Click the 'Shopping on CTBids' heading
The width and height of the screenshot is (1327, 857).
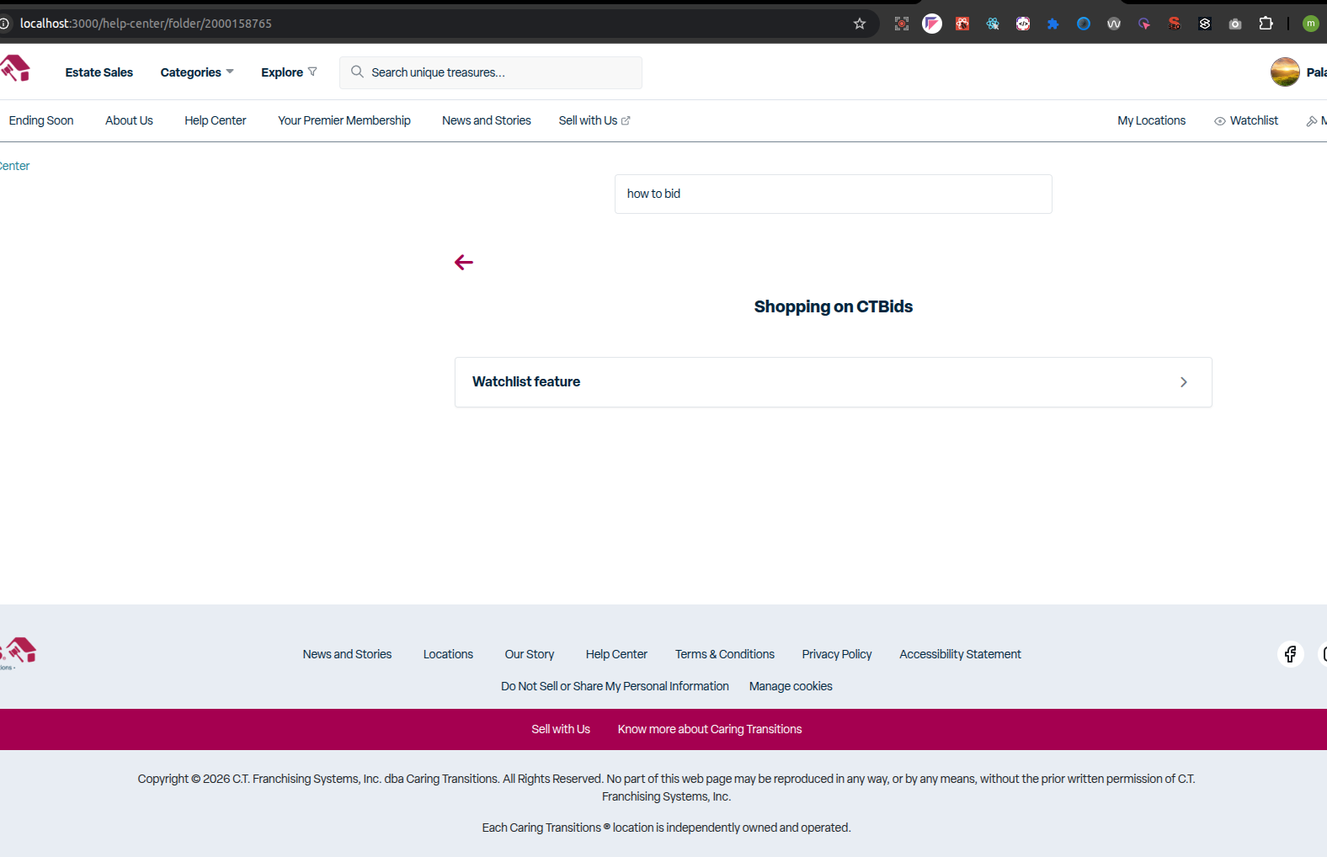pyautogui.click(x=834, y=306)
